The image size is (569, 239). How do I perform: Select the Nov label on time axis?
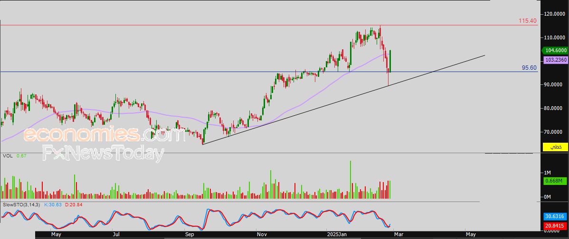tap(262, 234)
